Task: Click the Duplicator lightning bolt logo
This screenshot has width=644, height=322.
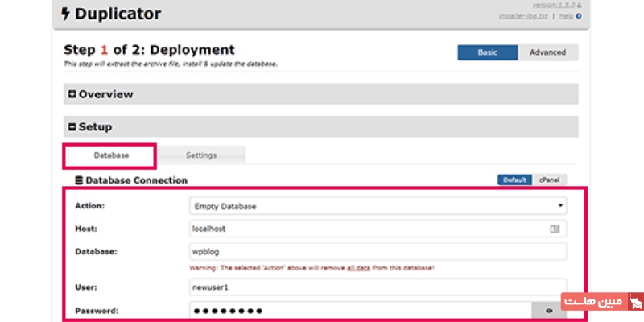Action: coord(67,14)
